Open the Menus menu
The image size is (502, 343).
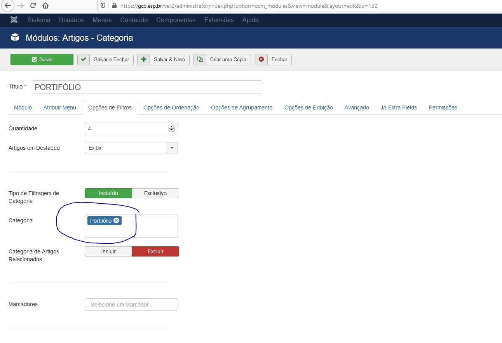tap(102, 20)
